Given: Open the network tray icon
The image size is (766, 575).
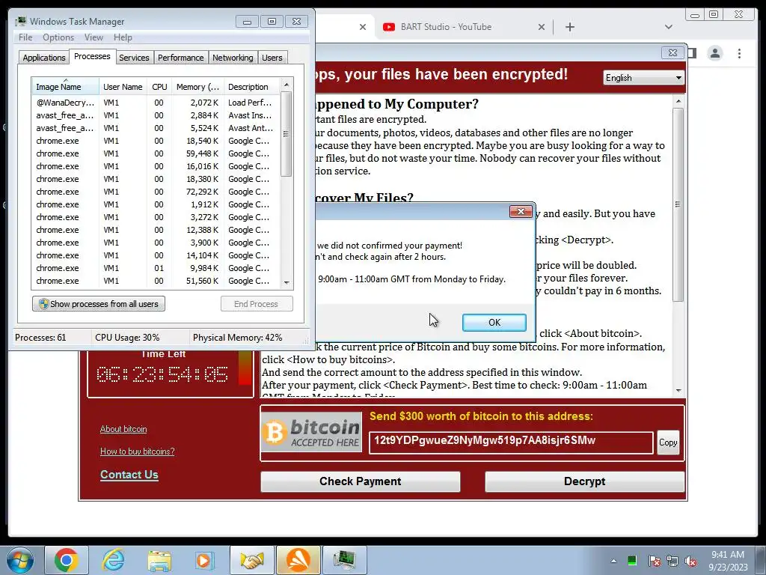Looking at the screenshot, I should 672,561.
